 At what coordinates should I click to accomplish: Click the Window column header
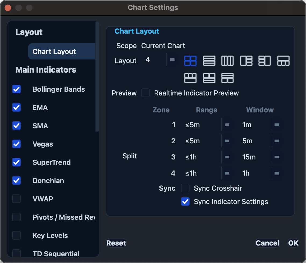[260, 110]
